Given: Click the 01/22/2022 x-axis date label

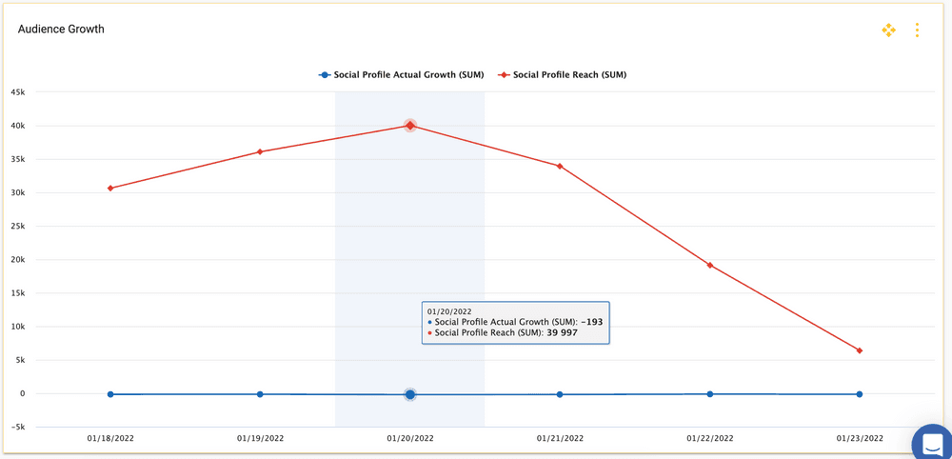Looking at the screenshot, I should pos(710,439).
